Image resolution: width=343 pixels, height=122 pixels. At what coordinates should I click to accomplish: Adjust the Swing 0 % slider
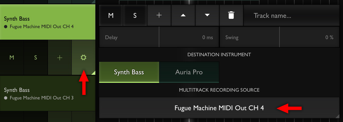tap(280, 37)
